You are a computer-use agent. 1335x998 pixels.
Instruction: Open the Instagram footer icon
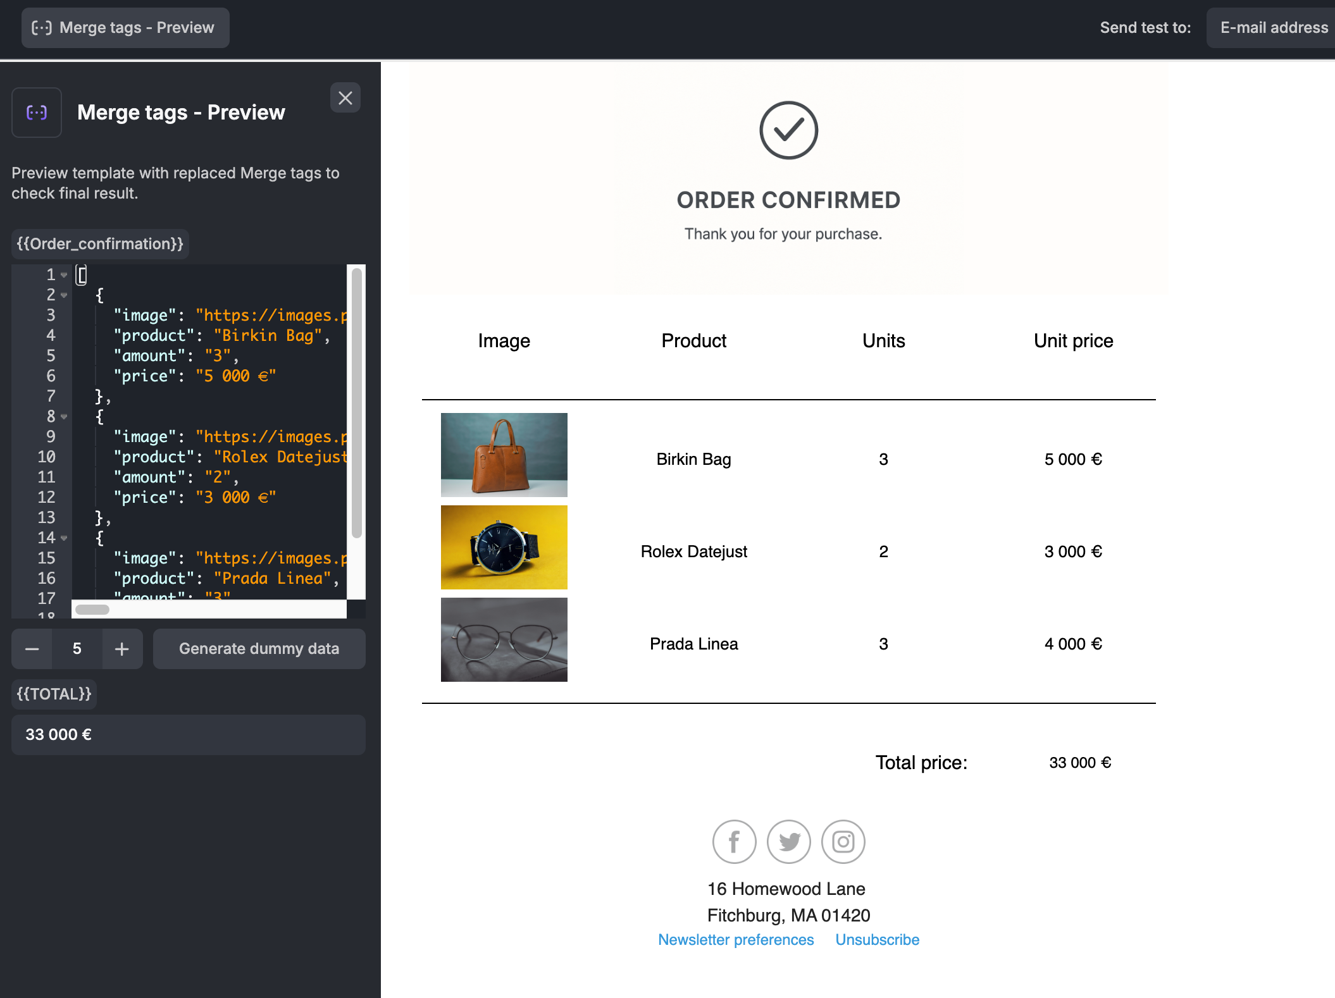click(843, 842)
